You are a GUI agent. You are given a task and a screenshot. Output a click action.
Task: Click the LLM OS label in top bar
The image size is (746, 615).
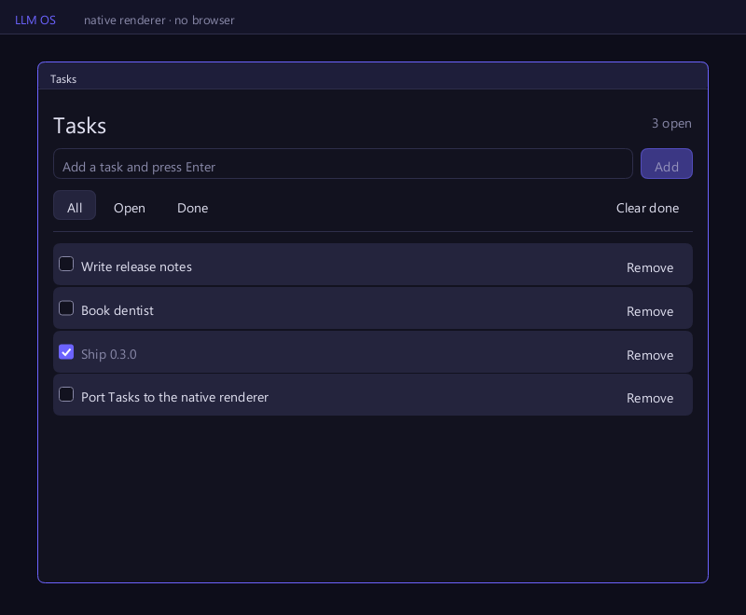35,20
